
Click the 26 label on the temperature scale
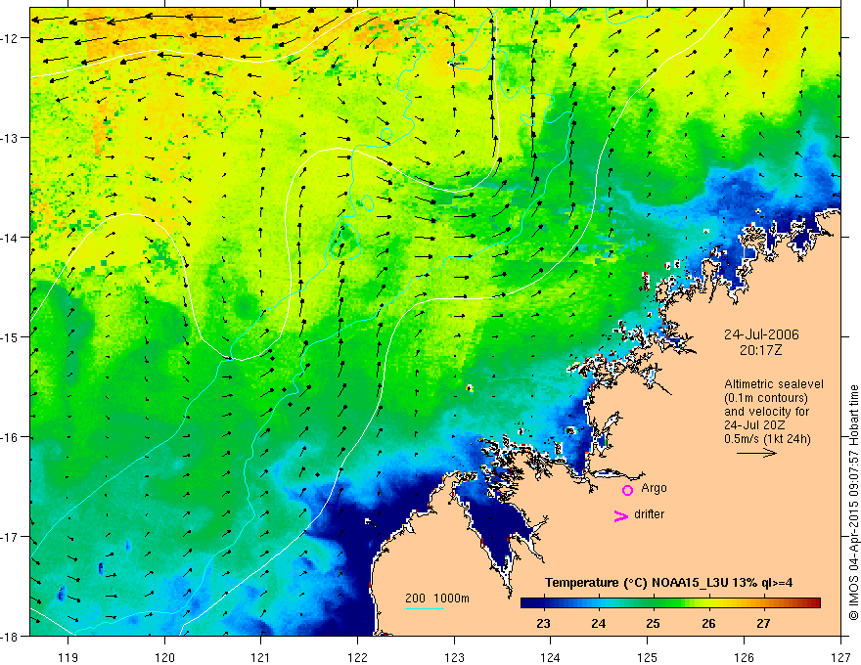click(708, 623)
